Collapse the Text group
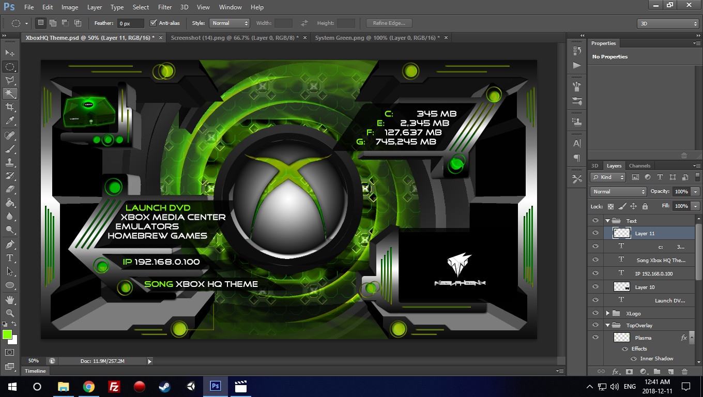This screenshot has width=703, height=397. (x=608, y=221)
